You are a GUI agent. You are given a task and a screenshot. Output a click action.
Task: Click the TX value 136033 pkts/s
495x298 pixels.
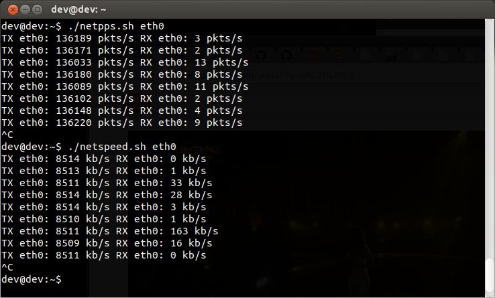click(95, 62)
